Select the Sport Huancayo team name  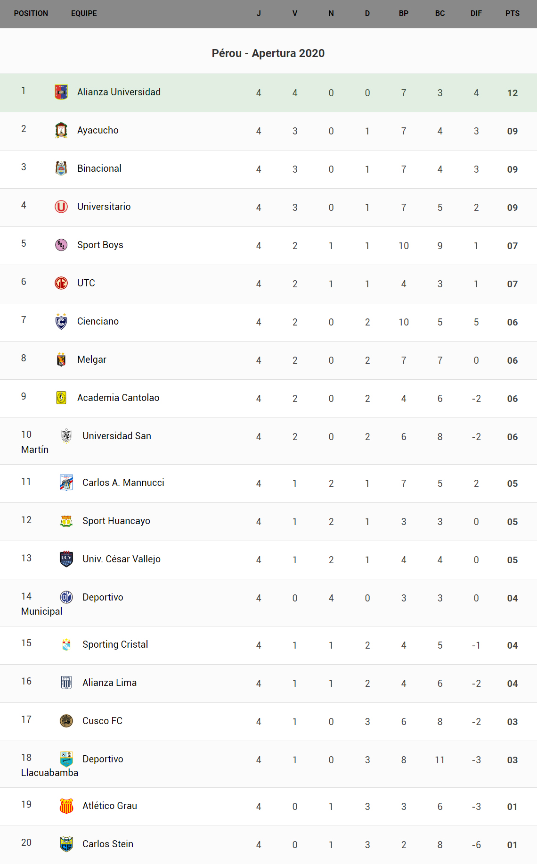116,521
